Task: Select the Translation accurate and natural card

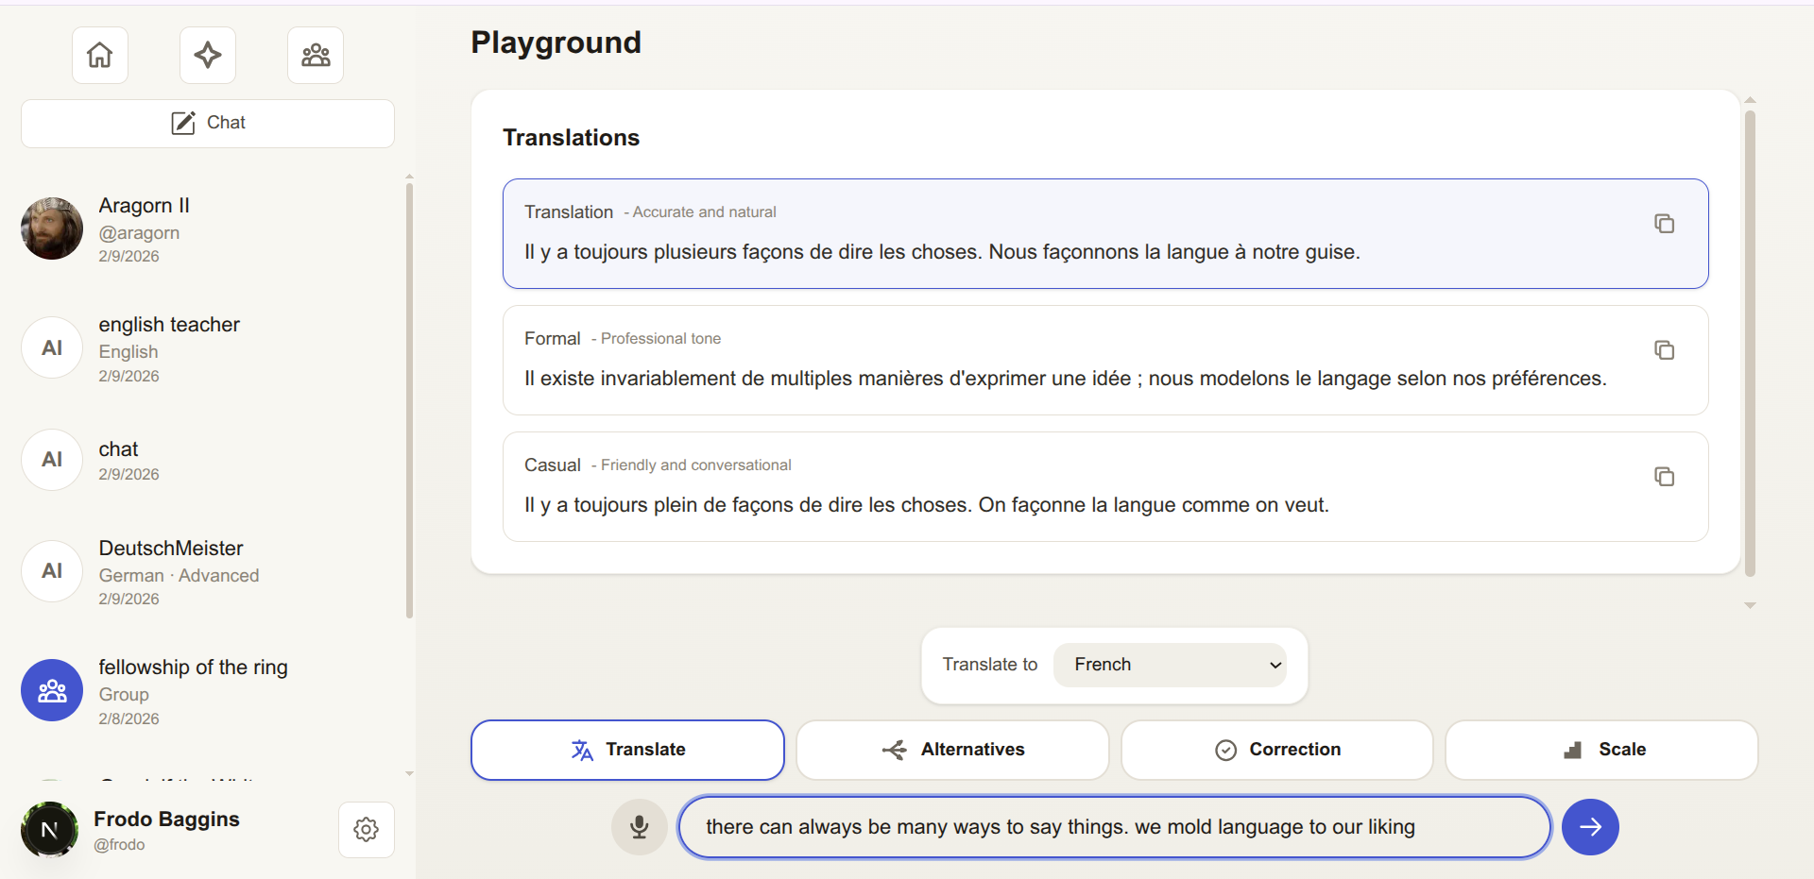Action: (x=1105, y=234)
